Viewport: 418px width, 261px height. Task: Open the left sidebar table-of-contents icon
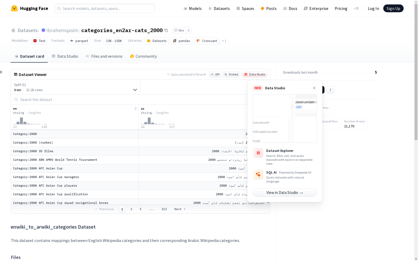[x=1, y=72]
